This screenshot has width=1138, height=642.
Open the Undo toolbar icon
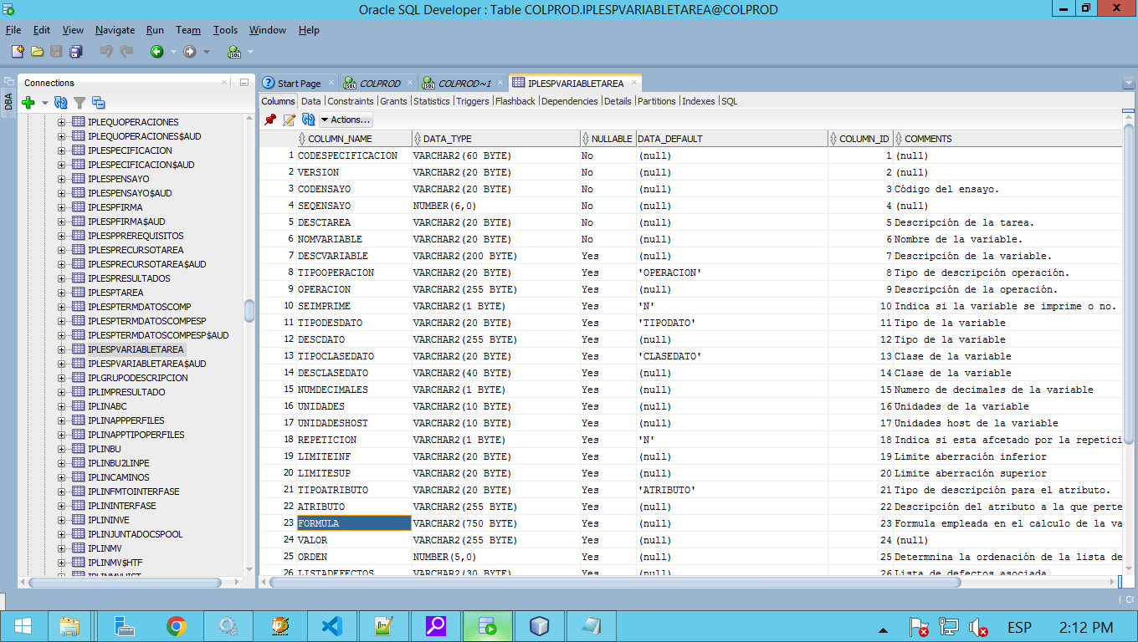[x=106, y=51]
